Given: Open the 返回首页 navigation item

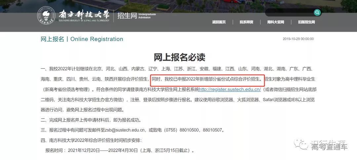Looking at the screenshot, I should pyautogui.click(x=219, y=22).
